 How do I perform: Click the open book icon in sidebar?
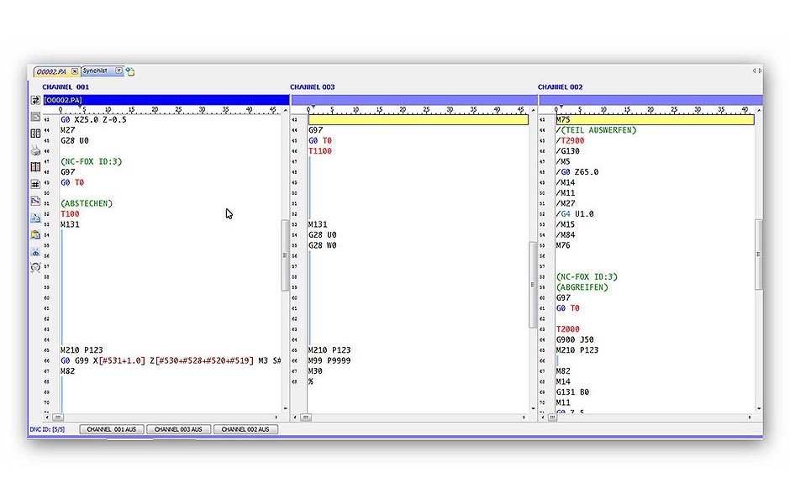tap(35, 167)
